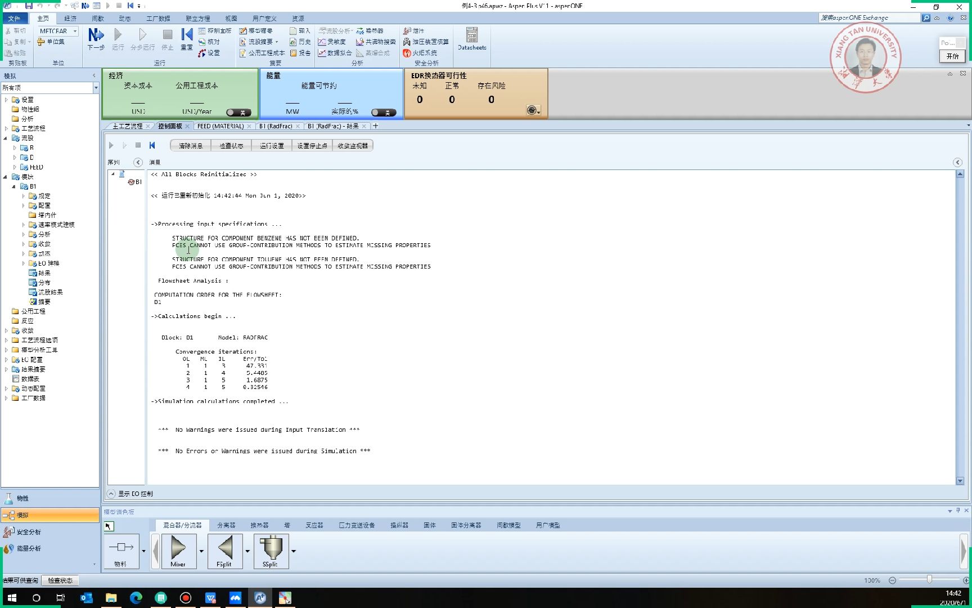972x608 pixels.
Task: Select the 分离器 palette tab
Action: (226, 525)
